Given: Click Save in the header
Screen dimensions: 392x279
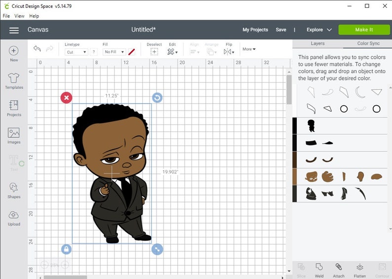Looking at the screenshot, I should 281,30.
